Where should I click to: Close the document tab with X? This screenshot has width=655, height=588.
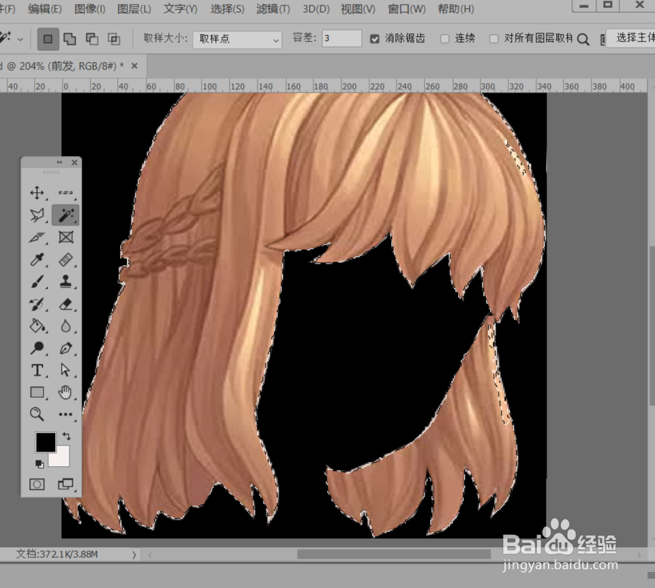point(134,65)
